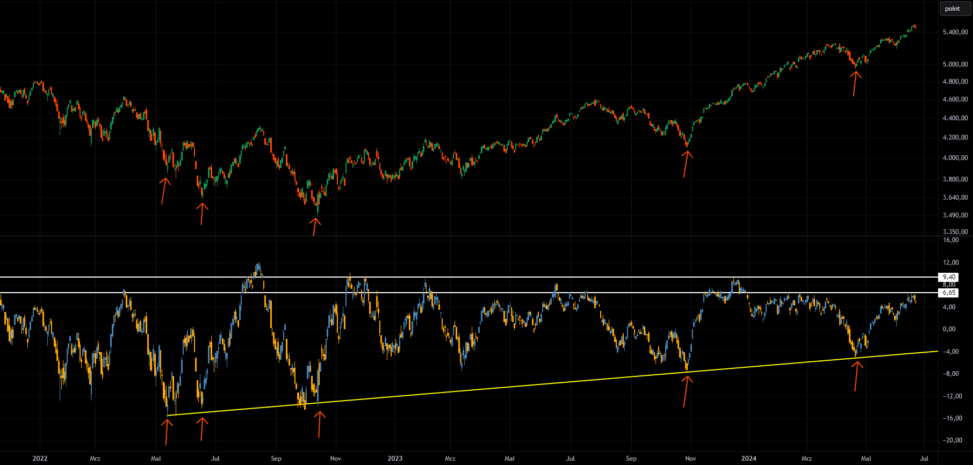The width and height of the screenshot is (973, 465).
Task: Click the −20,00 indicator scale label
Action: (x=953, y=440)
